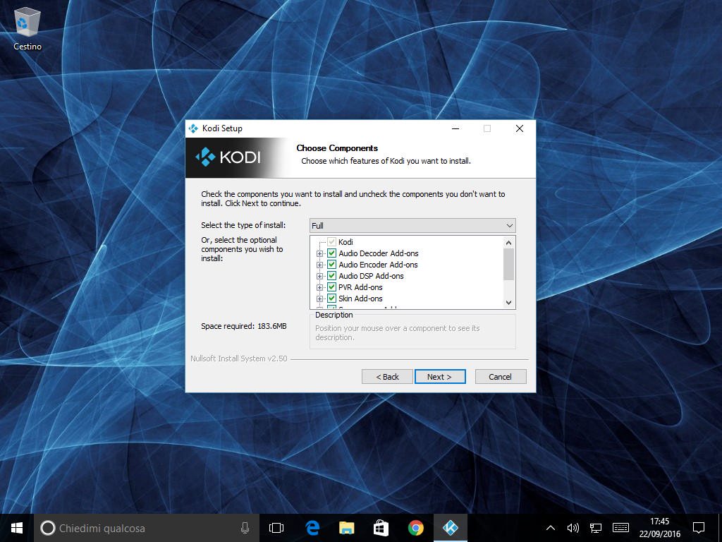
Task: Open the Windows Store taskbar icon
Action: pos(381,528)
